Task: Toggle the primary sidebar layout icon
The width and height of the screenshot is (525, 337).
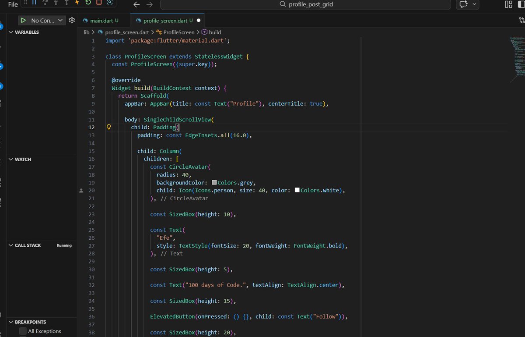Action: tap(522, 4)
